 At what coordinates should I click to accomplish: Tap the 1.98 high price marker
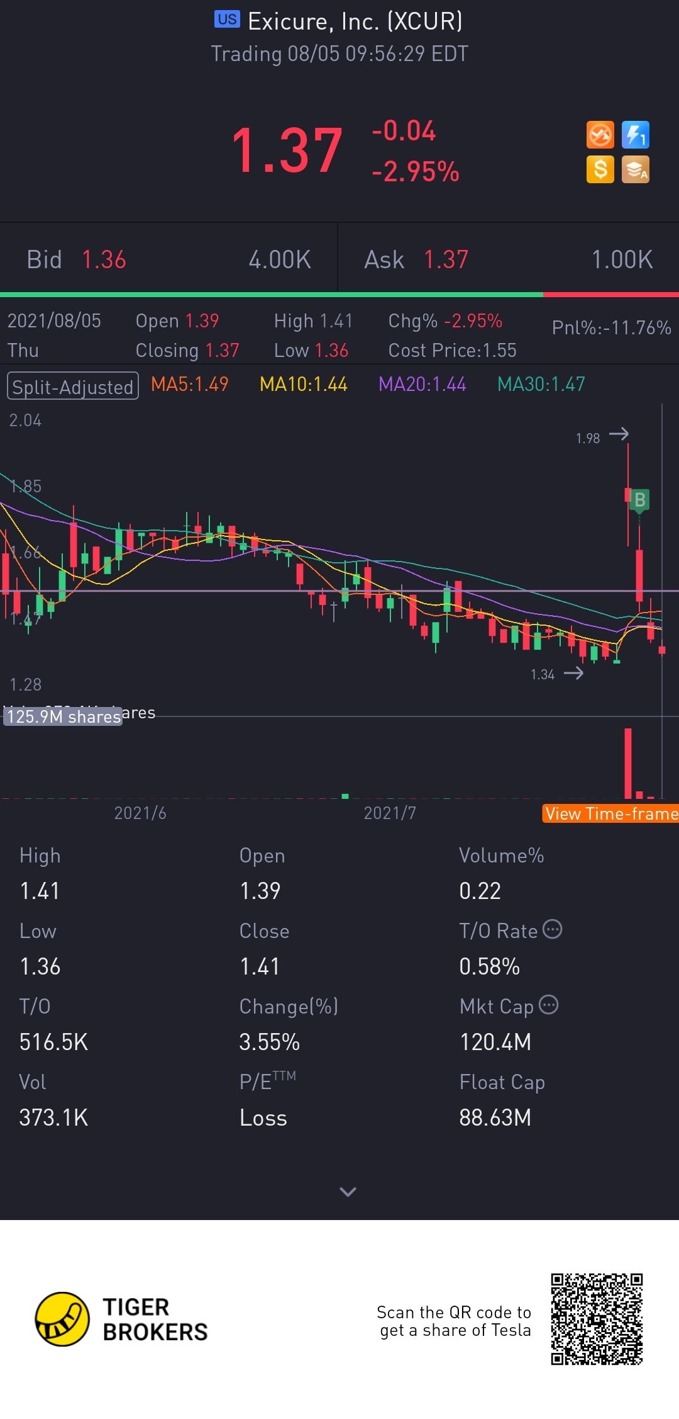[x=602, y=436]
